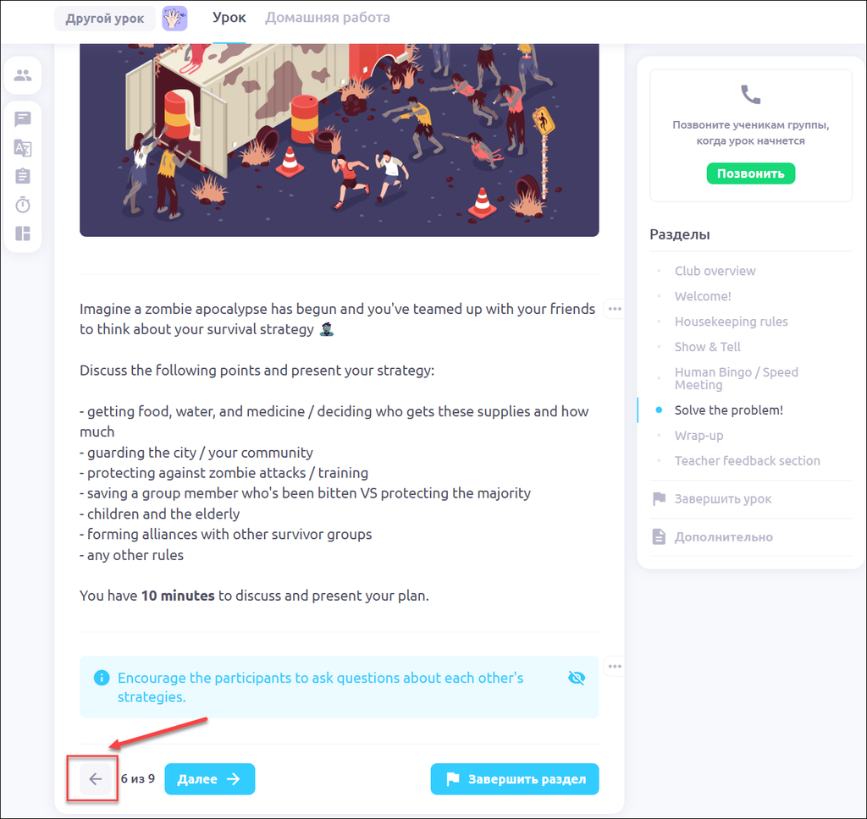Click the waving hand icon
Viewport: 867px width, 819px height.
[x=174, y=19]
